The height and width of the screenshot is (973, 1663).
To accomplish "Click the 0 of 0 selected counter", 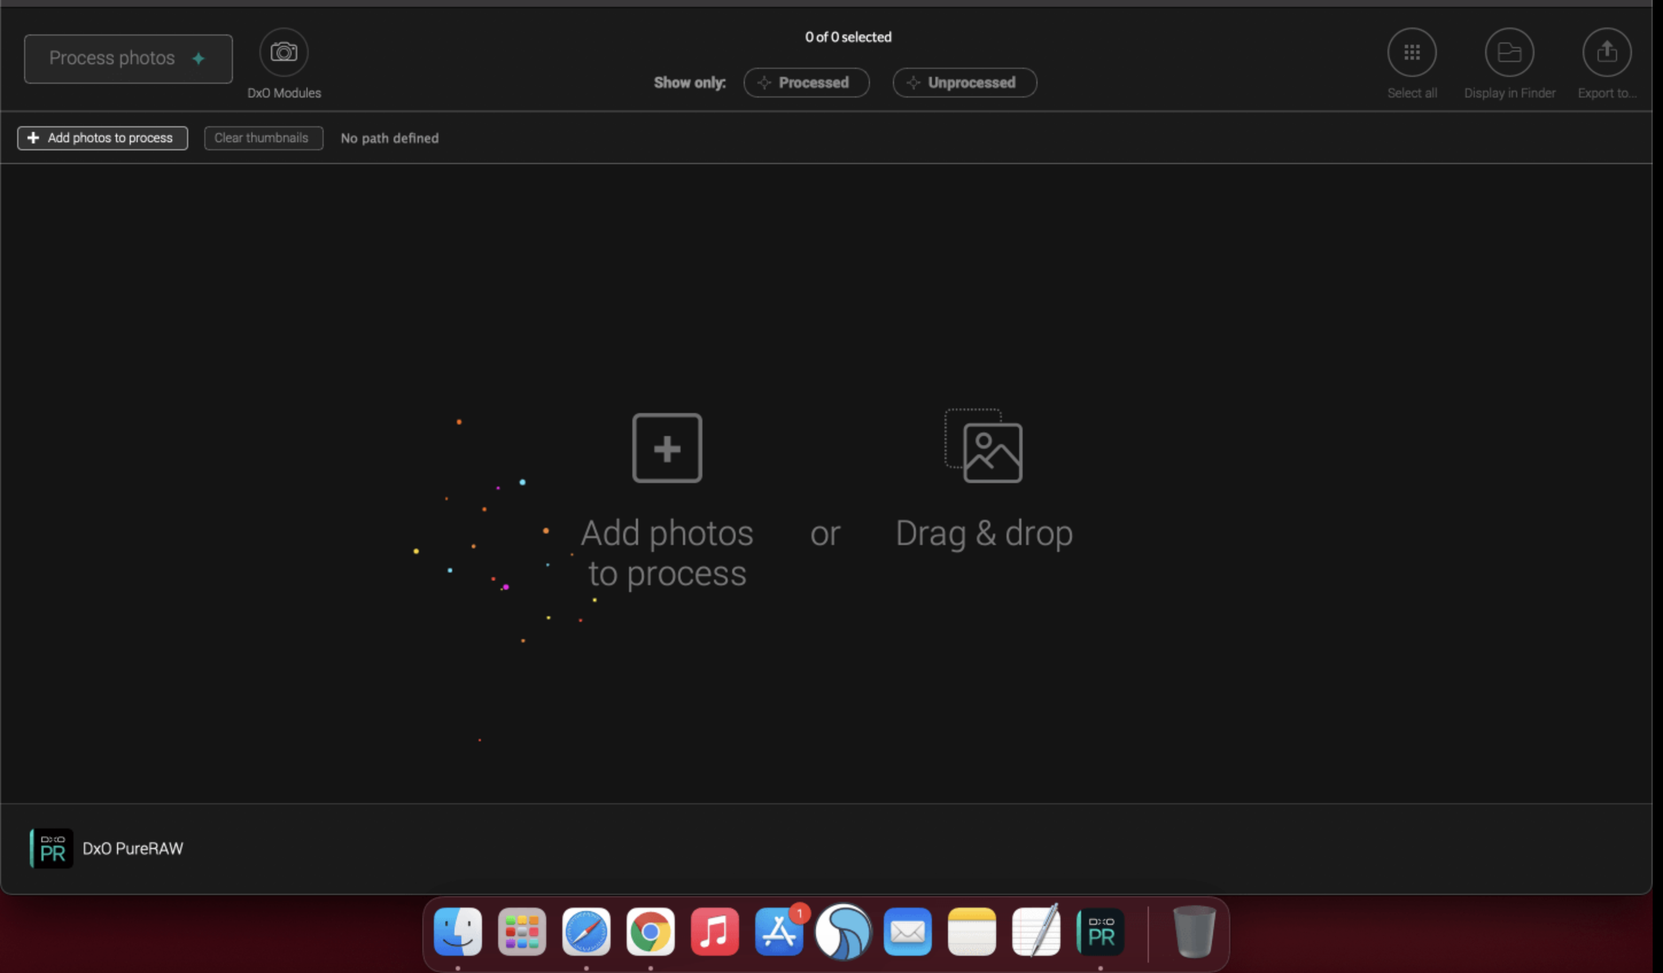I will click(x=848, y=37).
